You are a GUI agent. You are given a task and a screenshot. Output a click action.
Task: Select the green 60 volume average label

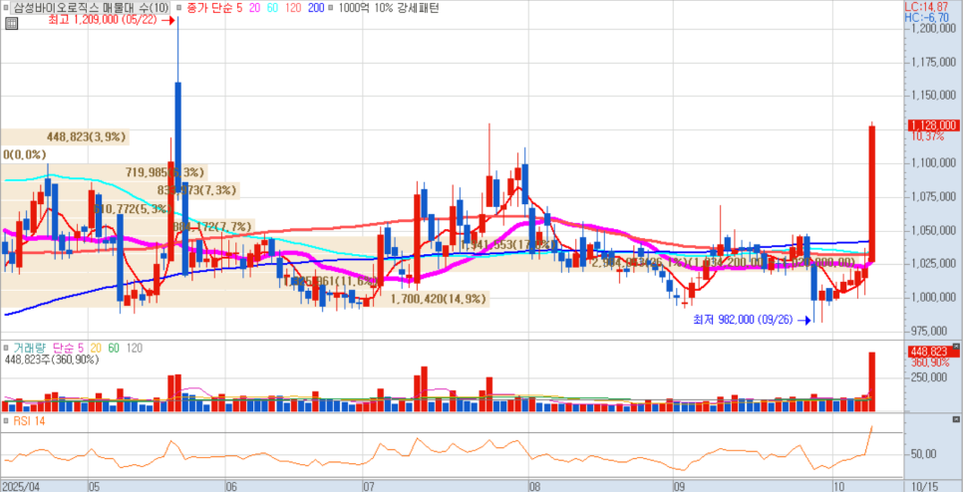114,348
